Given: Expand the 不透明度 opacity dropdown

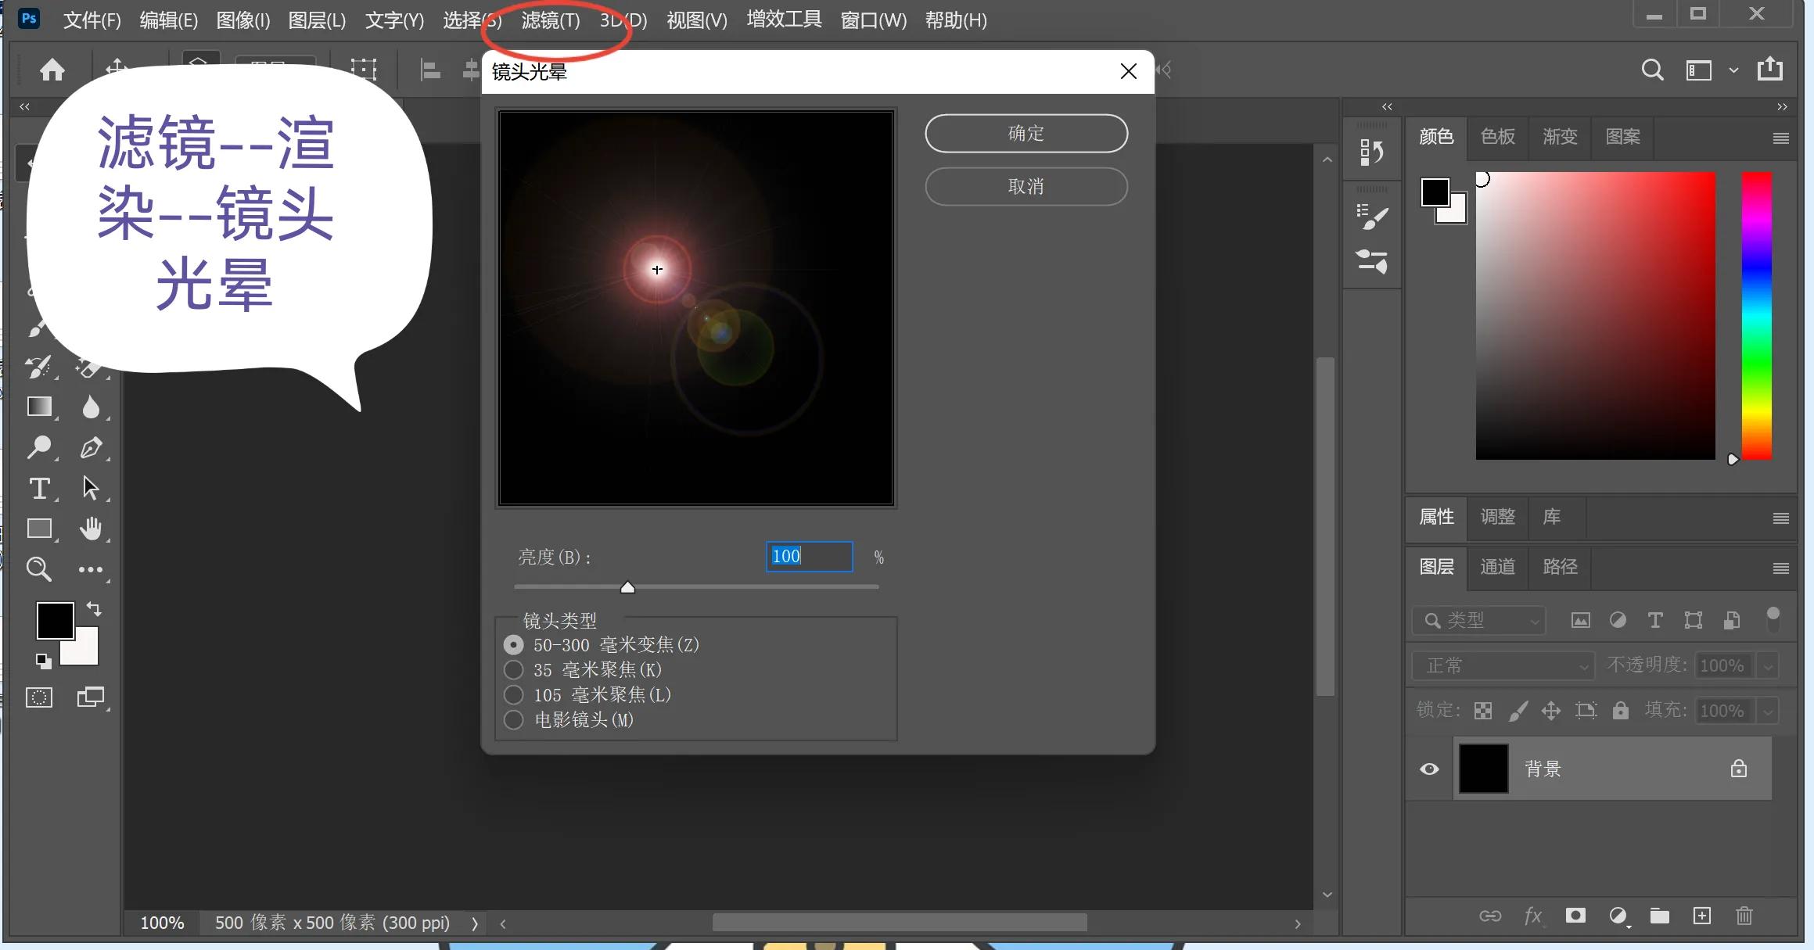Looking at the screenshot, I should 1768,665.
